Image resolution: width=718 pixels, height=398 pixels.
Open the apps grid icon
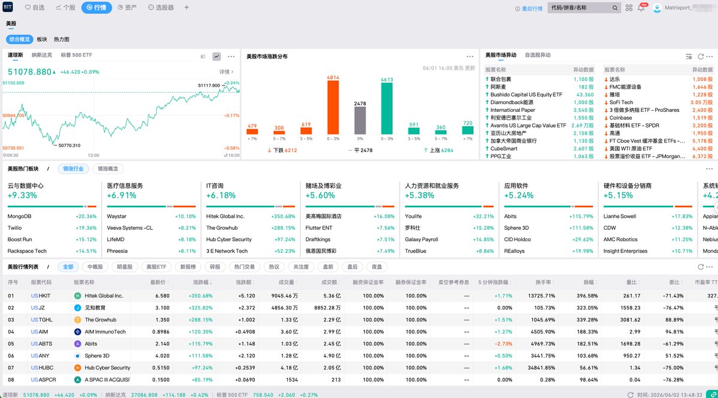coord(630,8)
